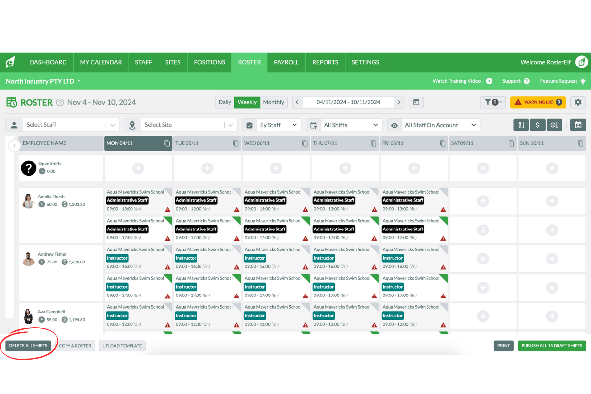Open the All Staff On Account dropdown
Screen dimensions: 591x394
[441, 125]
